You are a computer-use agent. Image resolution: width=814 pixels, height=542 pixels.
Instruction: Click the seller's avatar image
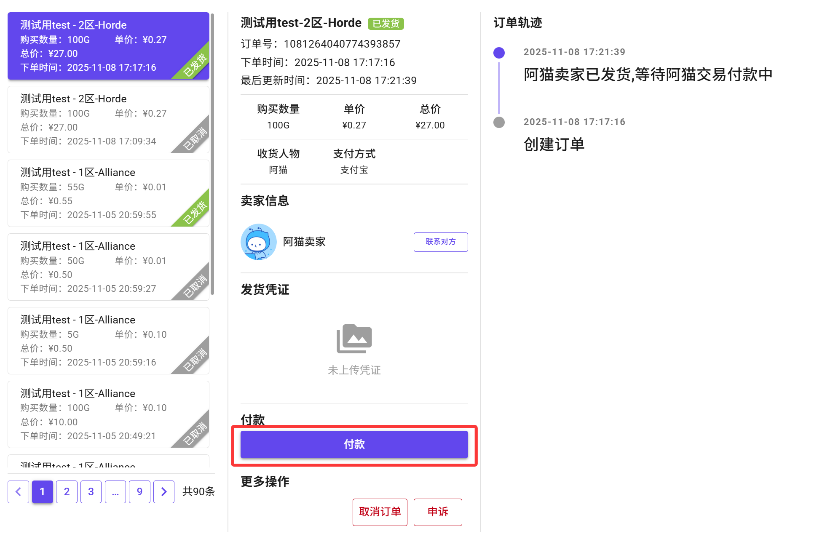click(x=258, y=242)
